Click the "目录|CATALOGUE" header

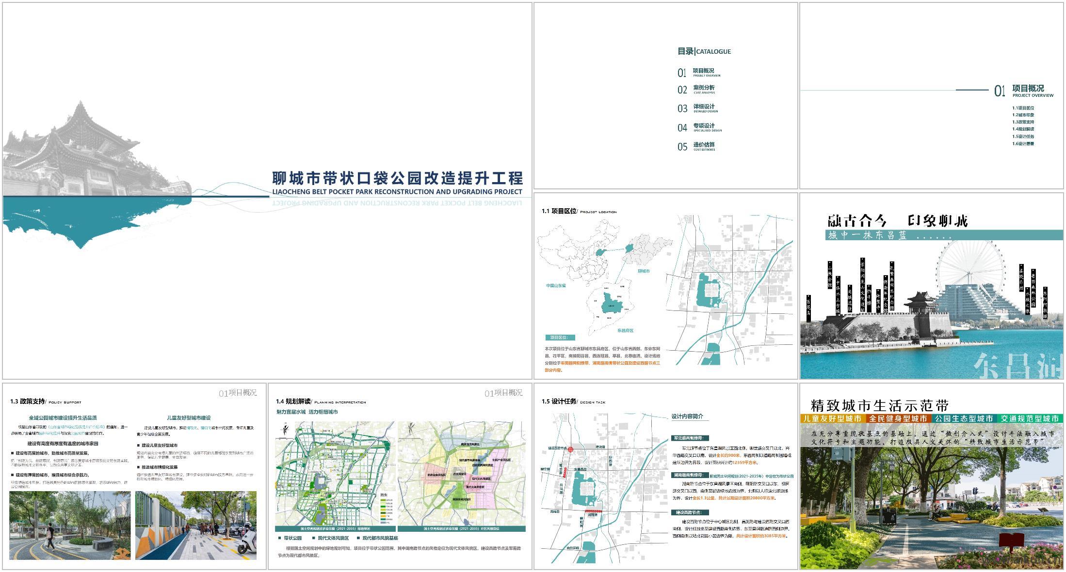point(703,51)
